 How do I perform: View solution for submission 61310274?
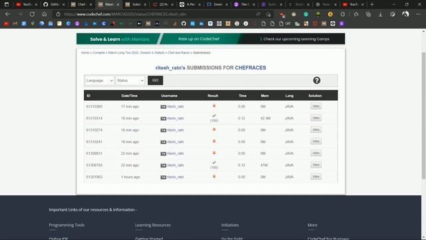point(316,129)
